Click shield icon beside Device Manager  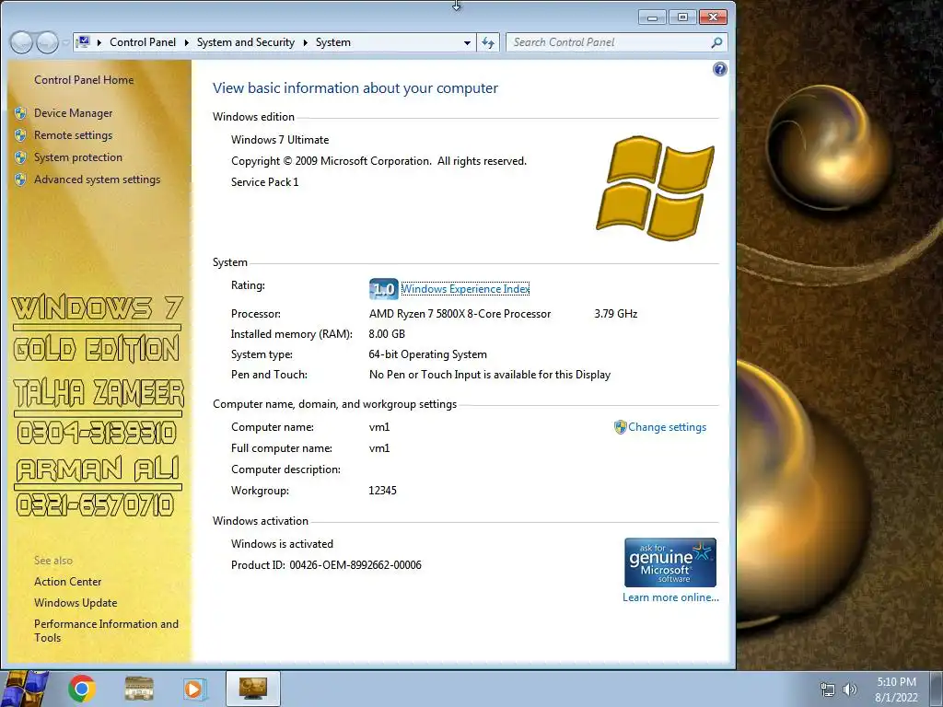pos(20,113)
